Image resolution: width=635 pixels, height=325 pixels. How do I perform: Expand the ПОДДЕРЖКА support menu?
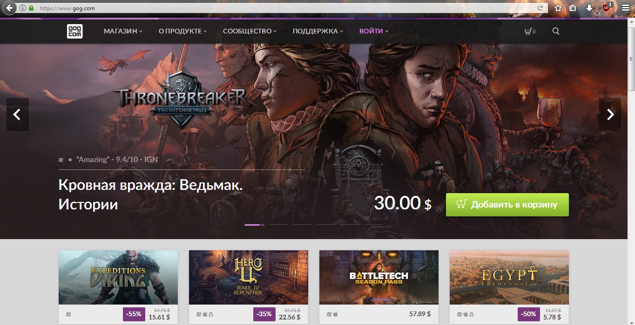(x=318, y=31)
